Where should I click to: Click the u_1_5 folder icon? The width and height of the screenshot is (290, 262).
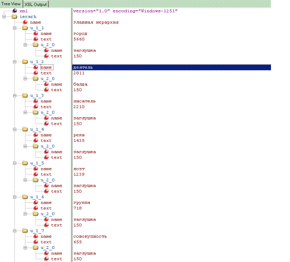[x=25, y=163]
